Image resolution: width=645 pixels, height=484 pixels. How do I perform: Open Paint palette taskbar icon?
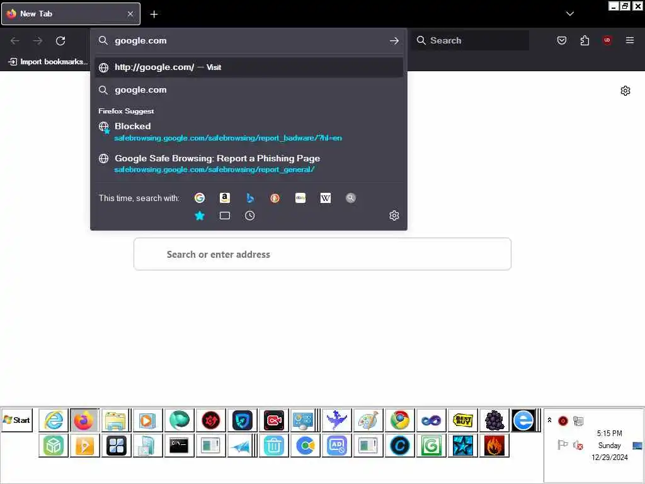368,420
